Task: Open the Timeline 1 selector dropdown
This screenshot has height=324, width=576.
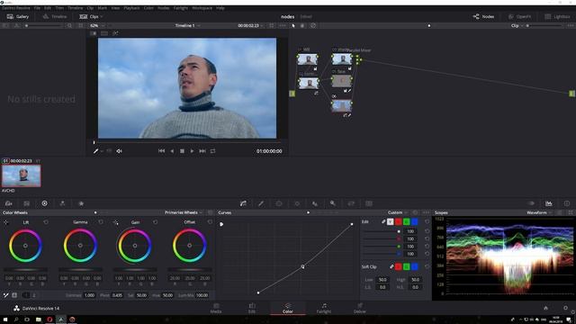Action: coord(187,26)
